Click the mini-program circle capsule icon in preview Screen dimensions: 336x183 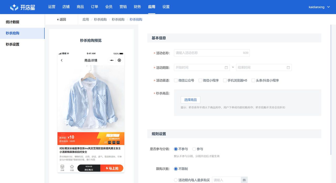pyautogui.click(x=119, y=60)
